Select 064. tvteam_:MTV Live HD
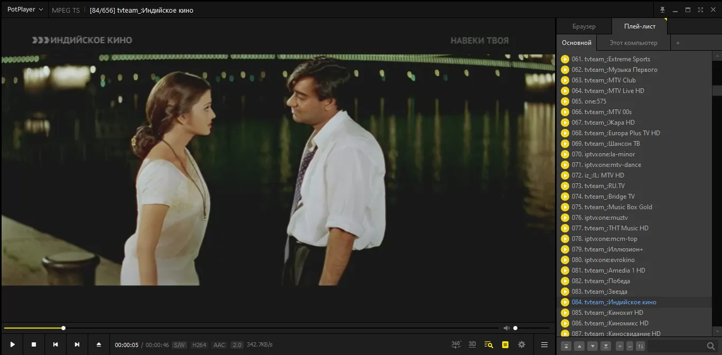The width and height of the screenshot is (722, 355). pos(634,91)
